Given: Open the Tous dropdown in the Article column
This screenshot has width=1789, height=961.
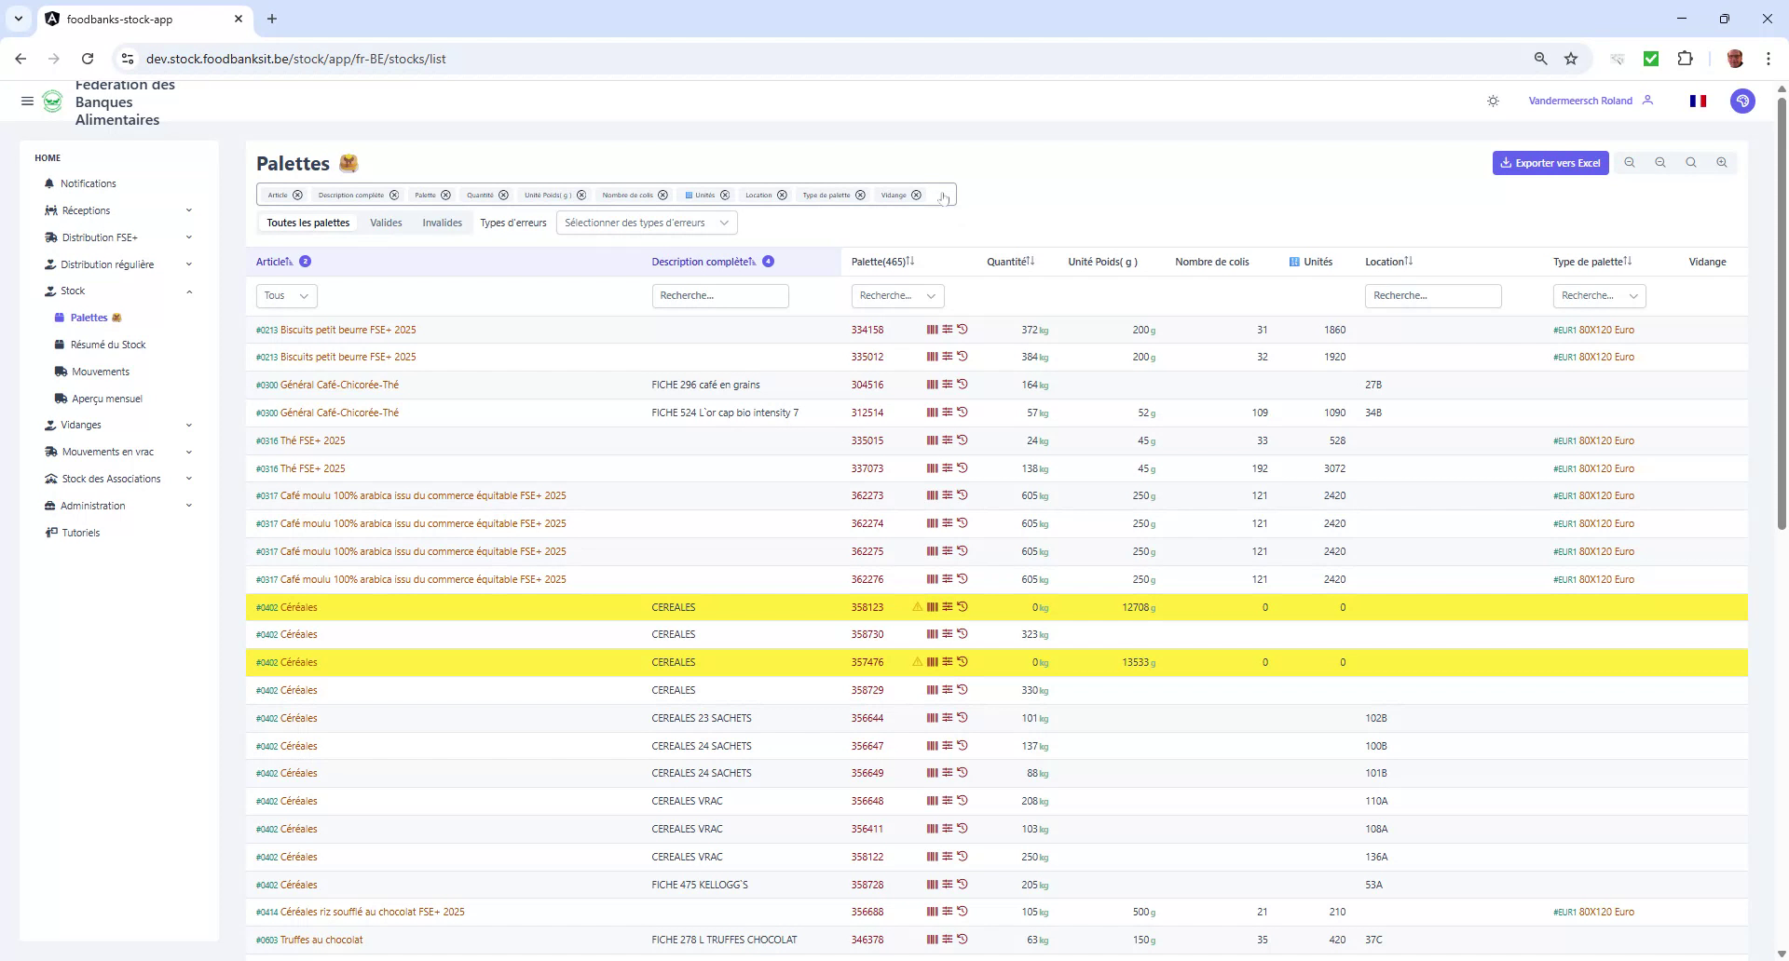Looking at the screenshot, I should click(285, 295).
